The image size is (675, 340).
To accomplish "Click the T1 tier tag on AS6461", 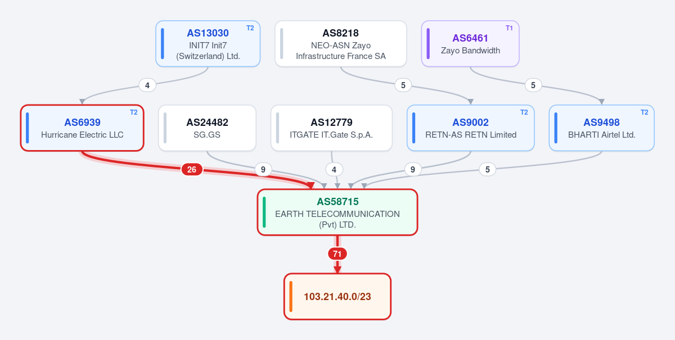I will coord(509,28).
